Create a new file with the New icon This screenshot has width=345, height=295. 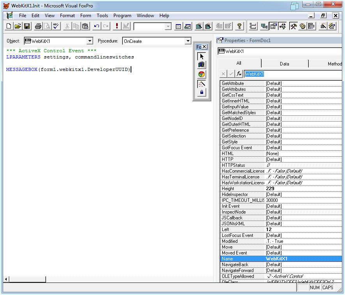click(x=9, y=26)
